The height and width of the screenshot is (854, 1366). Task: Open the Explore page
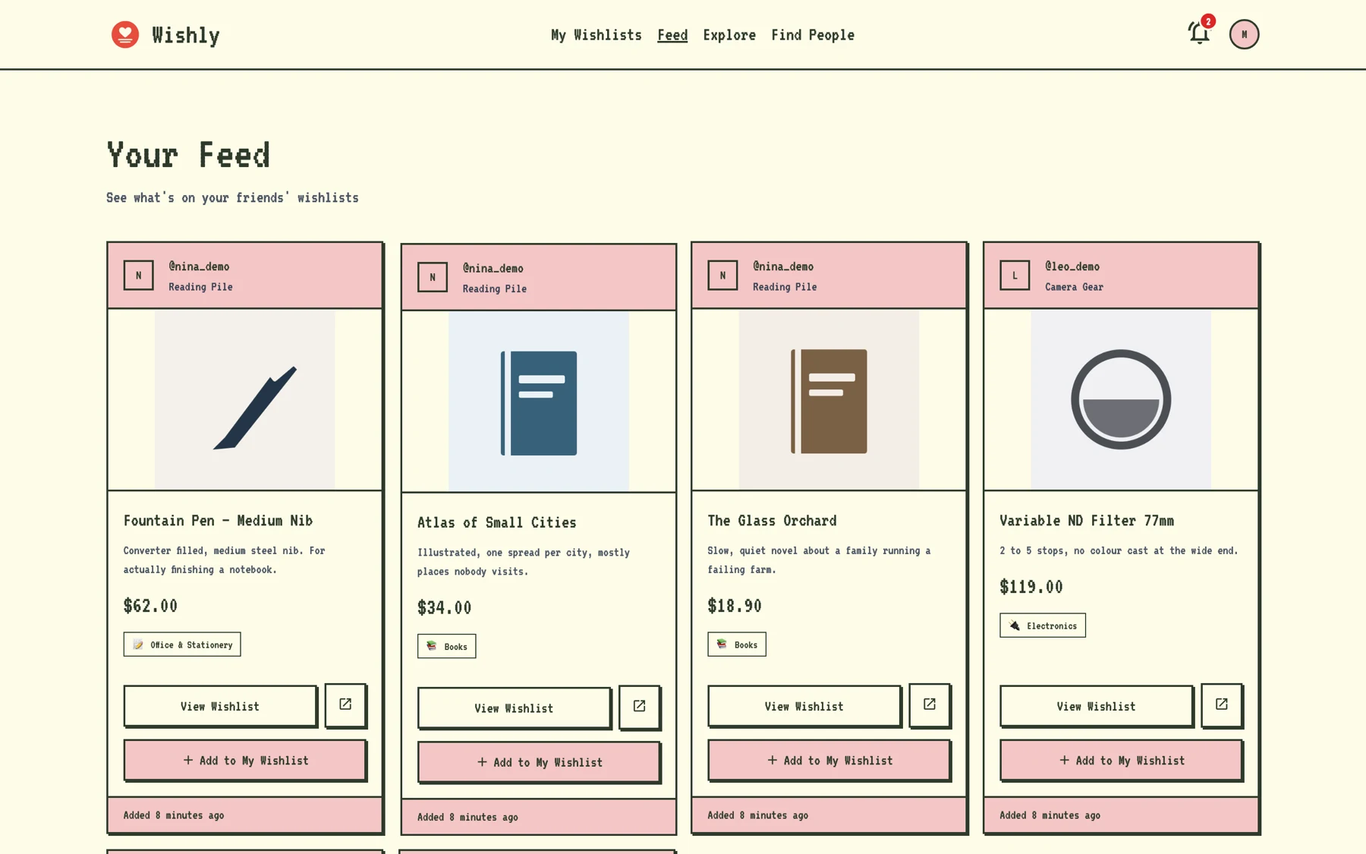point(729,35)
